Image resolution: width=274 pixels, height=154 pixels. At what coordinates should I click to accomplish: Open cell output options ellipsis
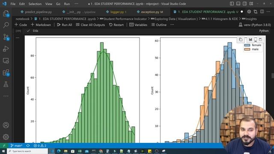(x=18, y=38)
